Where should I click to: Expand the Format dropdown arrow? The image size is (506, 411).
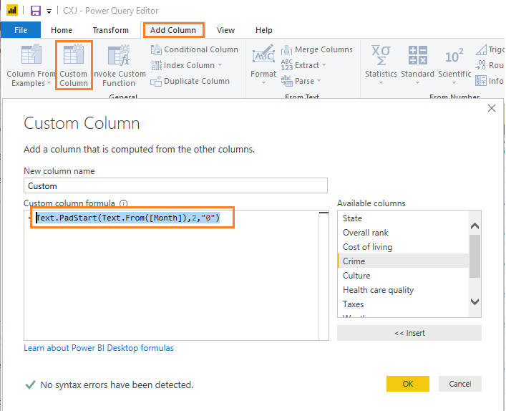point(263,83)
